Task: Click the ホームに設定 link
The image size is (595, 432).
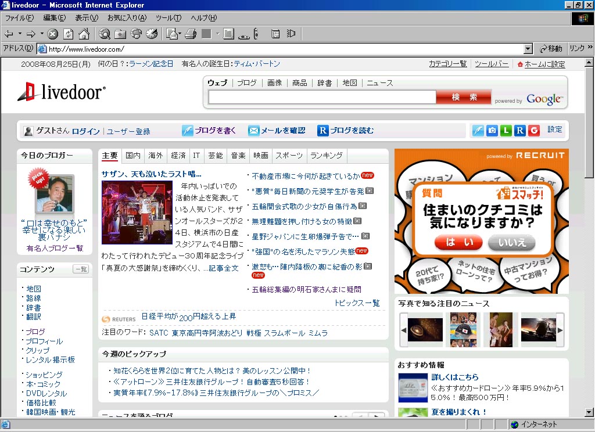Action: pyautogui.click(x=544, y=64)
